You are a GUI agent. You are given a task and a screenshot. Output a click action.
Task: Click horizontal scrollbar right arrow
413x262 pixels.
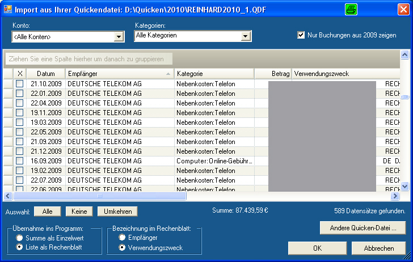395,196
